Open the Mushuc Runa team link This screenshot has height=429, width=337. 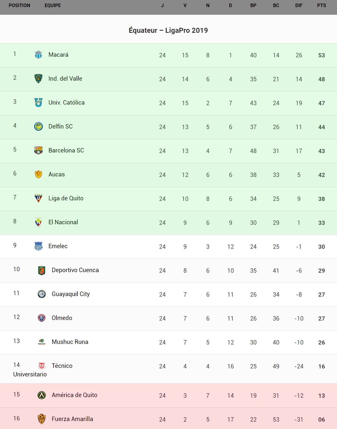70,342
